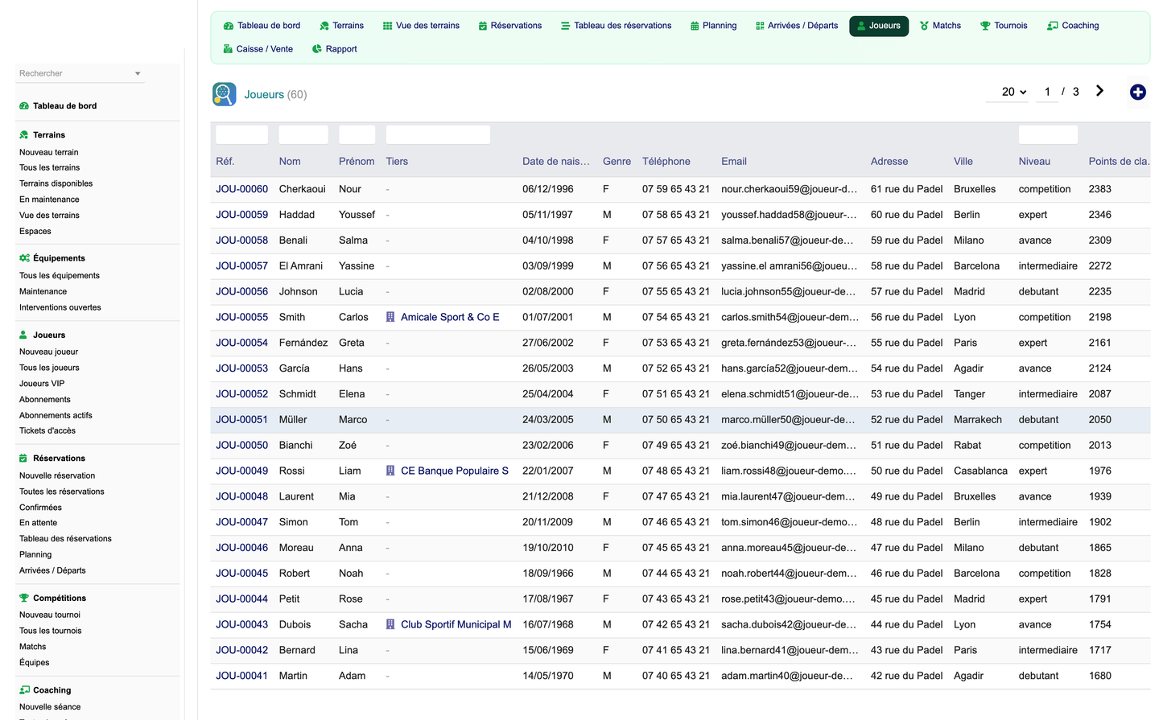Viewport: 1163px width, 720px height.
Task: Open player JOU-00055 record link
Action: tap(241, 317)
